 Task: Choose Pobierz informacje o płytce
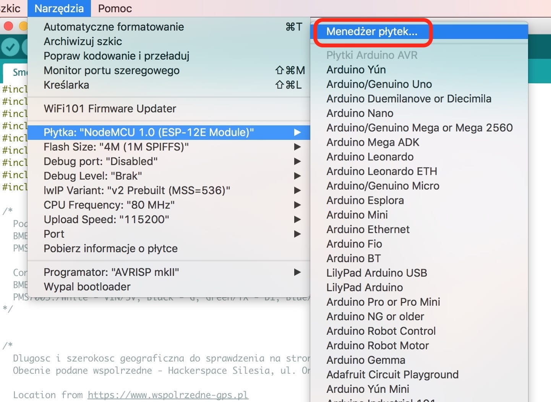coord(169,248)
